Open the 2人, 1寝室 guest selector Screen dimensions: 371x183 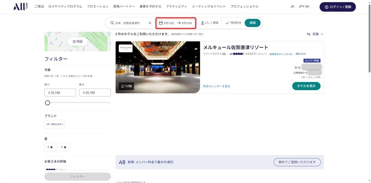tap(210, 23)
